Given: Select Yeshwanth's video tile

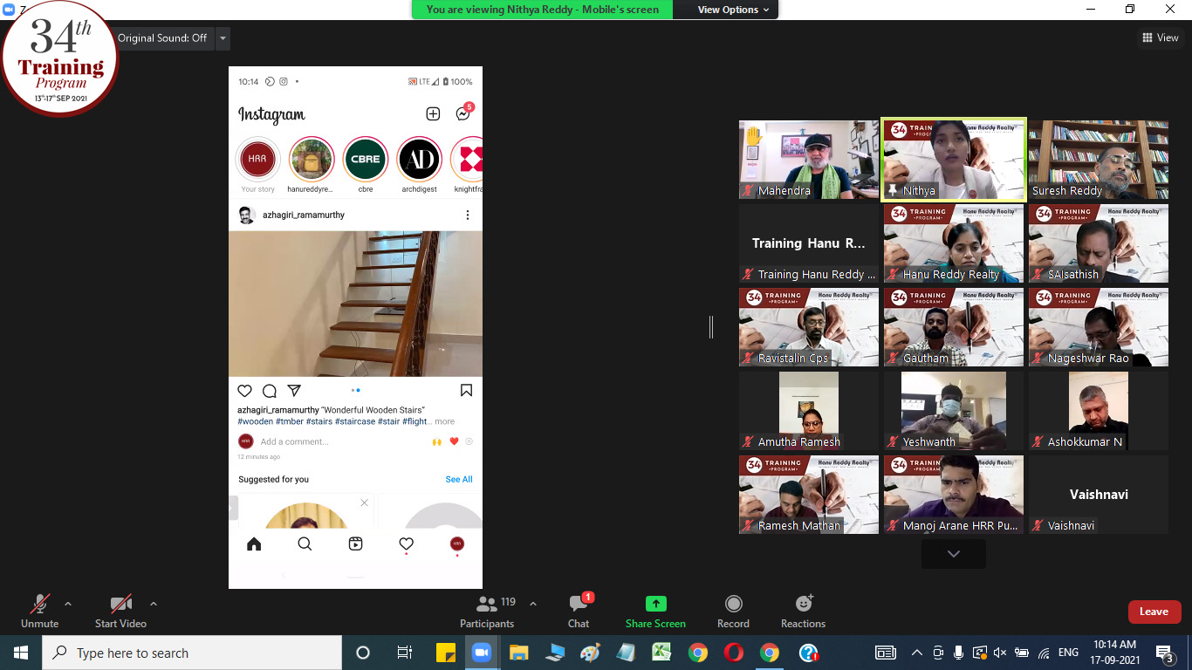Looking at the screenshot, I should pos(954,411).
